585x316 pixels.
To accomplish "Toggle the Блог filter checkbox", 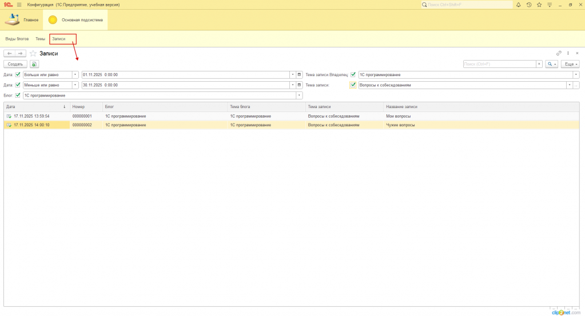I will point(18,95).
